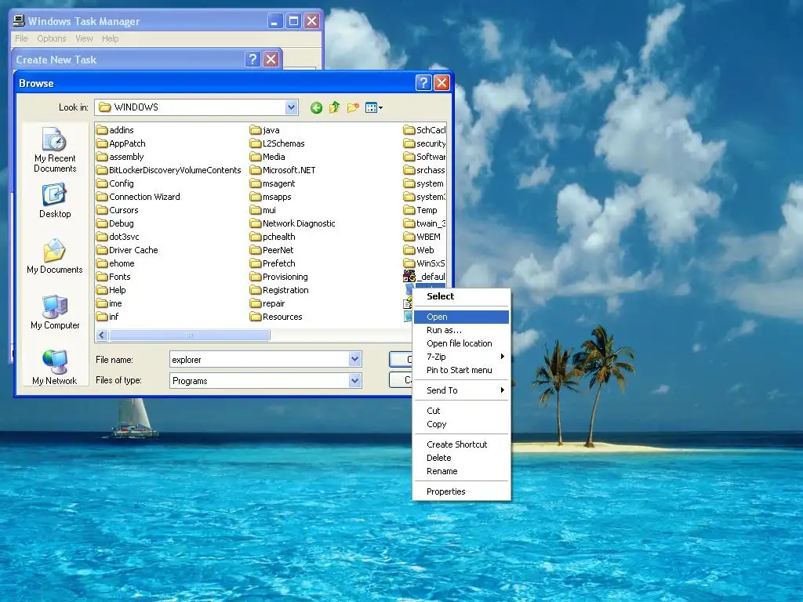The image size is (803, 602).
Task: Select the _default file icon
Action: tap(409, 277)
